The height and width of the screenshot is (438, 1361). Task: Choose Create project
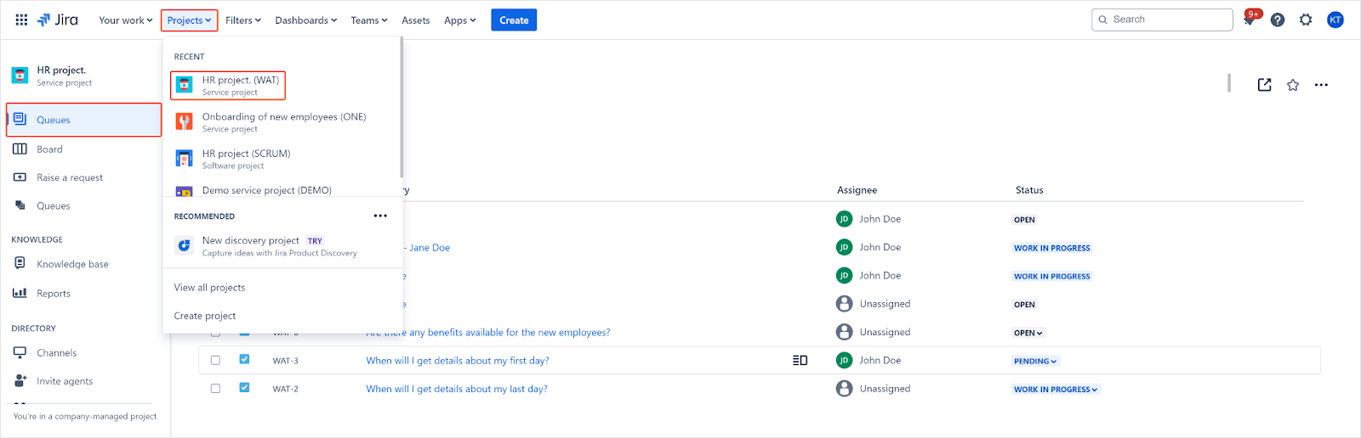(x=205, y=316)
